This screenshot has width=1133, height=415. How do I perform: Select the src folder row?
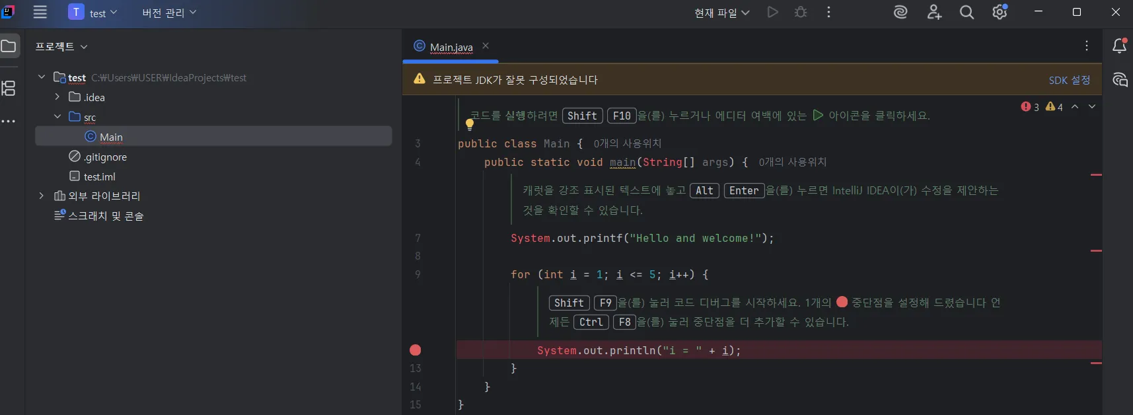click(x=213, y=117)
